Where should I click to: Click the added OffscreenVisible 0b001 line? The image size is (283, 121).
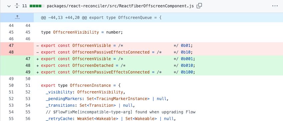coord(158,59)
